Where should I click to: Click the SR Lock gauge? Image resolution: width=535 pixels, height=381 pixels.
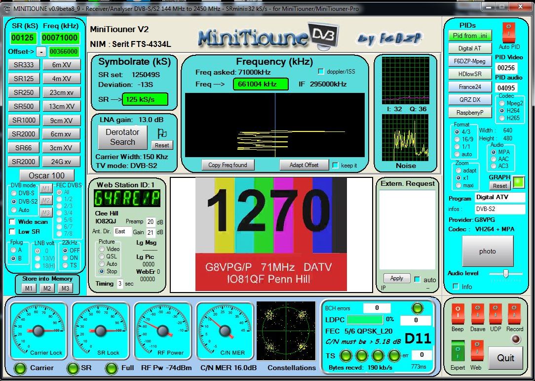click(100, 331)
